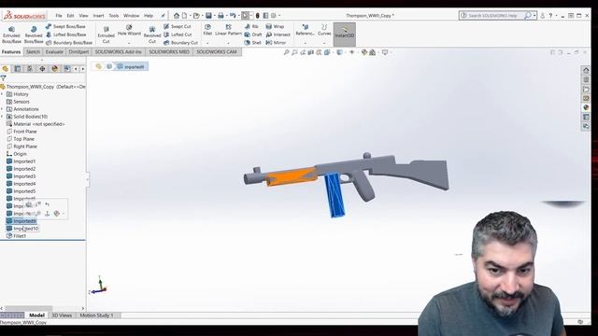Select the Extruded Boss/Base tool
Screen dimensions: 598x336
click(11, 35)
